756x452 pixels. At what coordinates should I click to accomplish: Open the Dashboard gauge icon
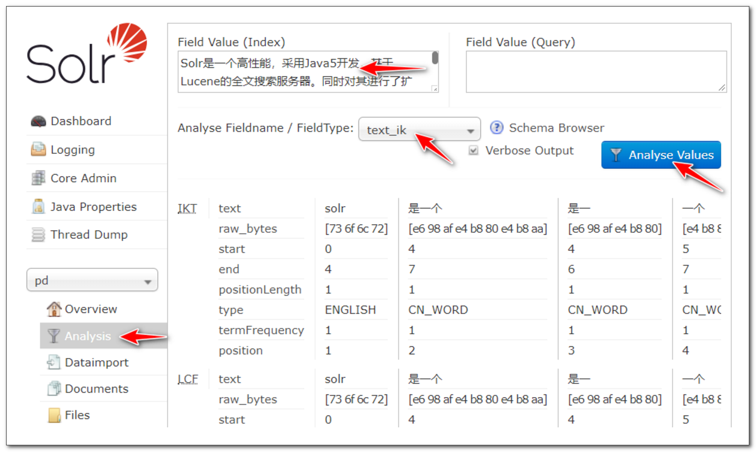39,121
